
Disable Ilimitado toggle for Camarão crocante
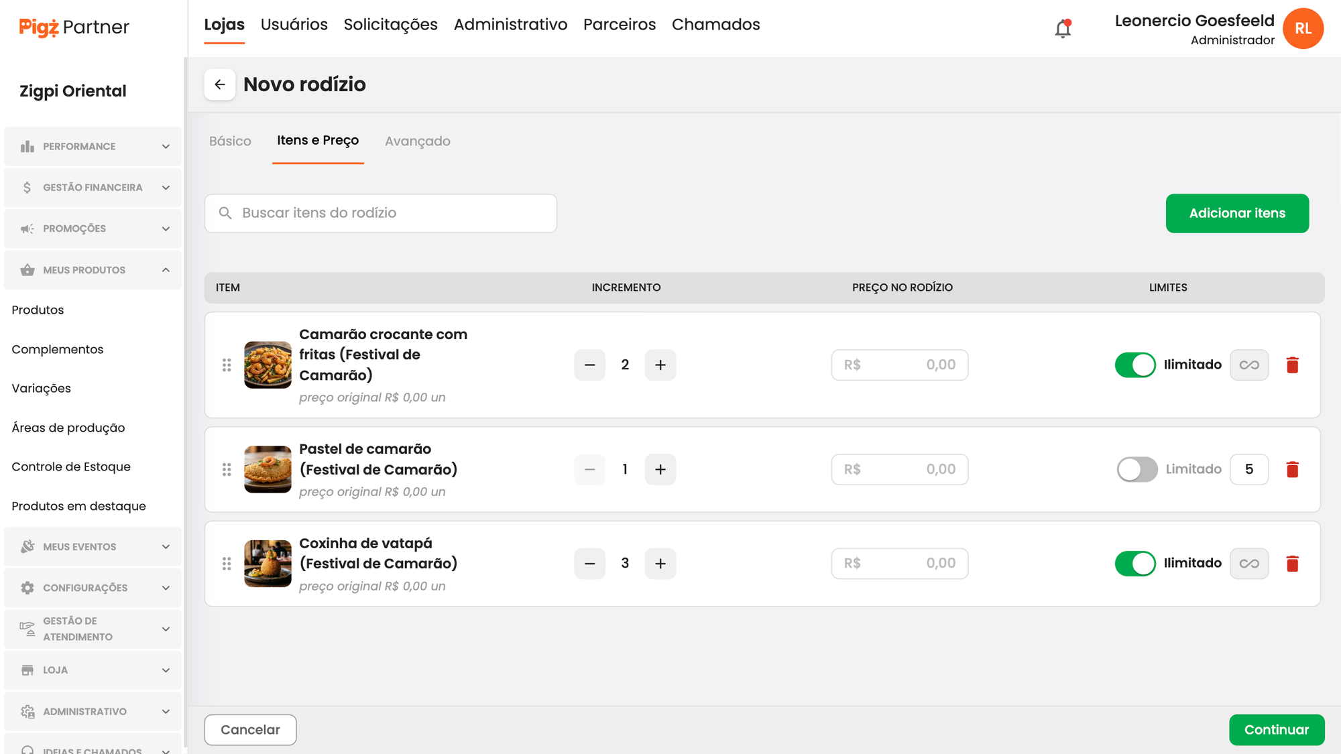tap(1135, 365)
